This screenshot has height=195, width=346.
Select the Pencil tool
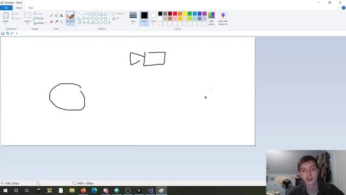pyautogui.click(x=51, y=16)
